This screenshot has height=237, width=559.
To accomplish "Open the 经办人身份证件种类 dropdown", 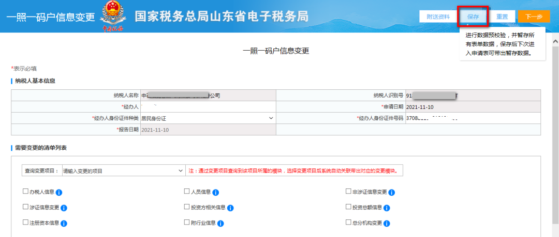I will coord(208,118).
